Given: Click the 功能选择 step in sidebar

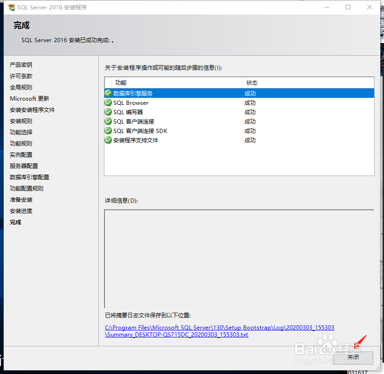Looking at the screenshot, I should coord(21,132).
